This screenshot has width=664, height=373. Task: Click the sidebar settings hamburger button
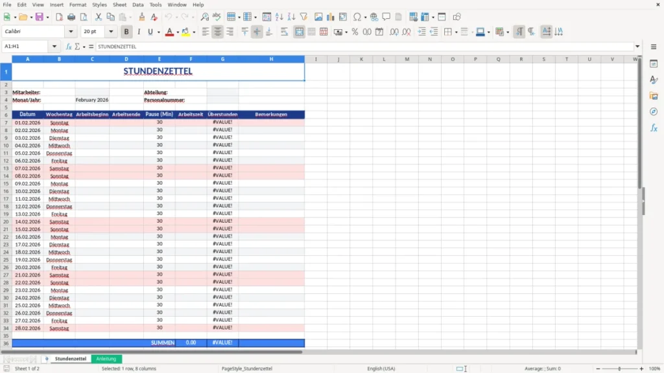pos(654,47)
